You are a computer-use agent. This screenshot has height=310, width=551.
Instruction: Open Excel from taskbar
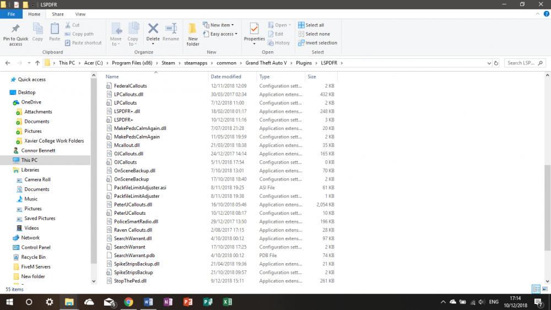click(228, 302)
